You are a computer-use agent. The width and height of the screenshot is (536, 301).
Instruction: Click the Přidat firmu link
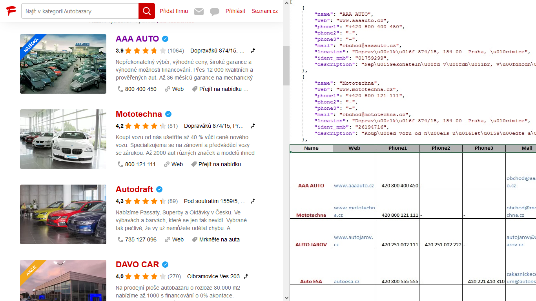coord(174,11)
